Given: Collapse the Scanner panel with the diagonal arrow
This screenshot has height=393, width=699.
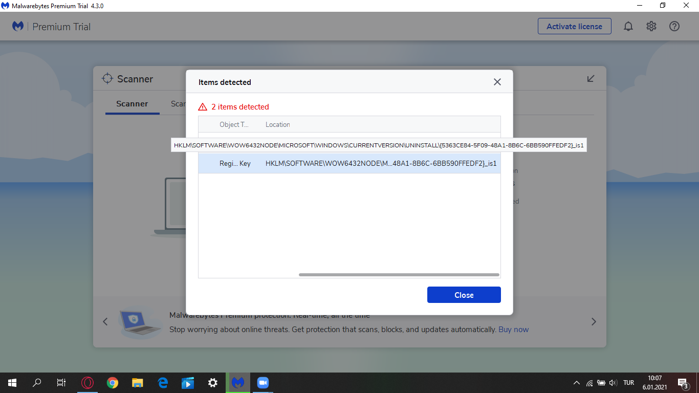Looking at the screenshot, I should (x=591, y=78).
